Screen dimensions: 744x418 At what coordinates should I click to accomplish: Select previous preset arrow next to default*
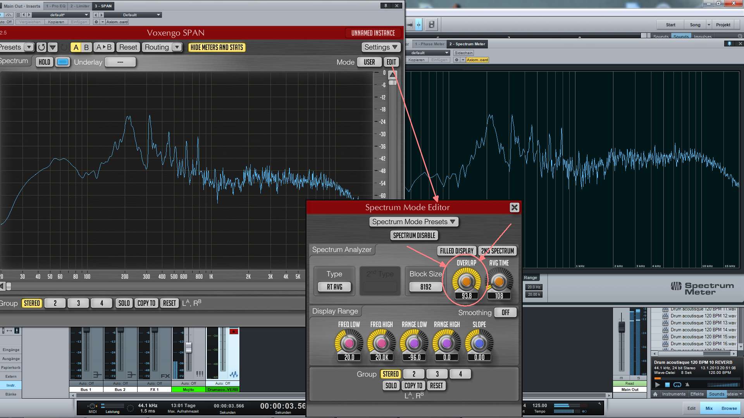coord(24,15)
